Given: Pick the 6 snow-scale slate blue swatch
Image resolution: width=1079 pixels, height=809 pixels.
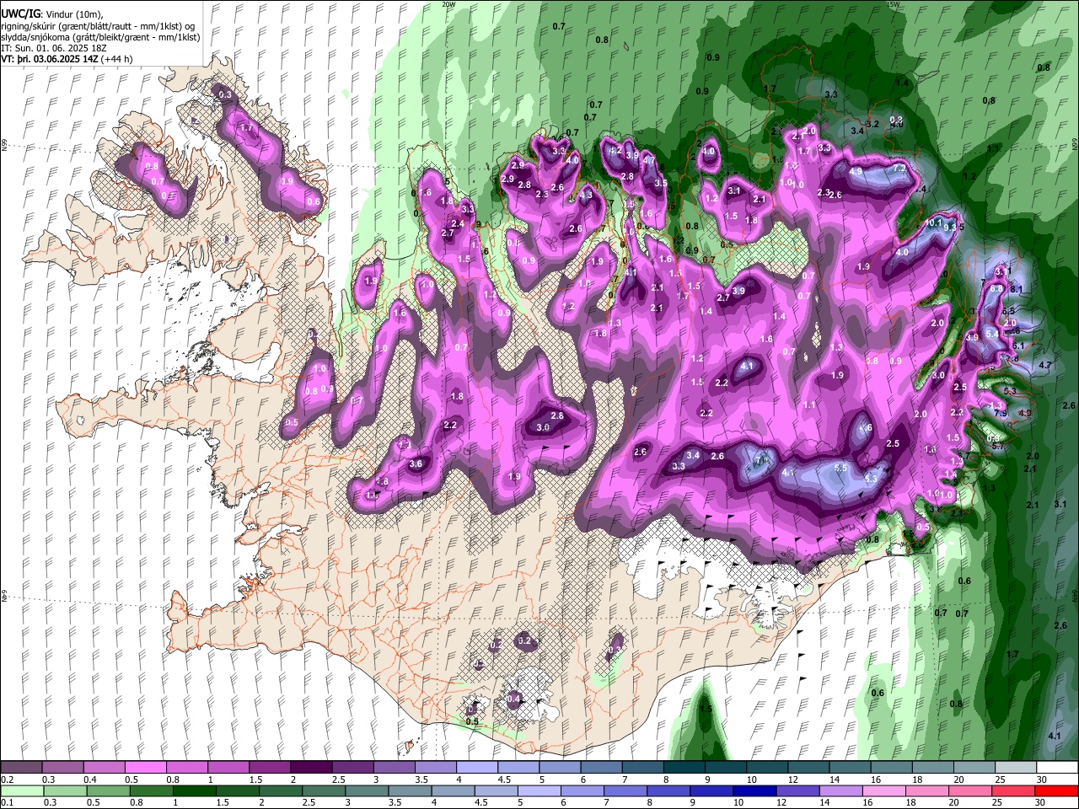Looking at the screenshot, I should (x=601, y=768).
